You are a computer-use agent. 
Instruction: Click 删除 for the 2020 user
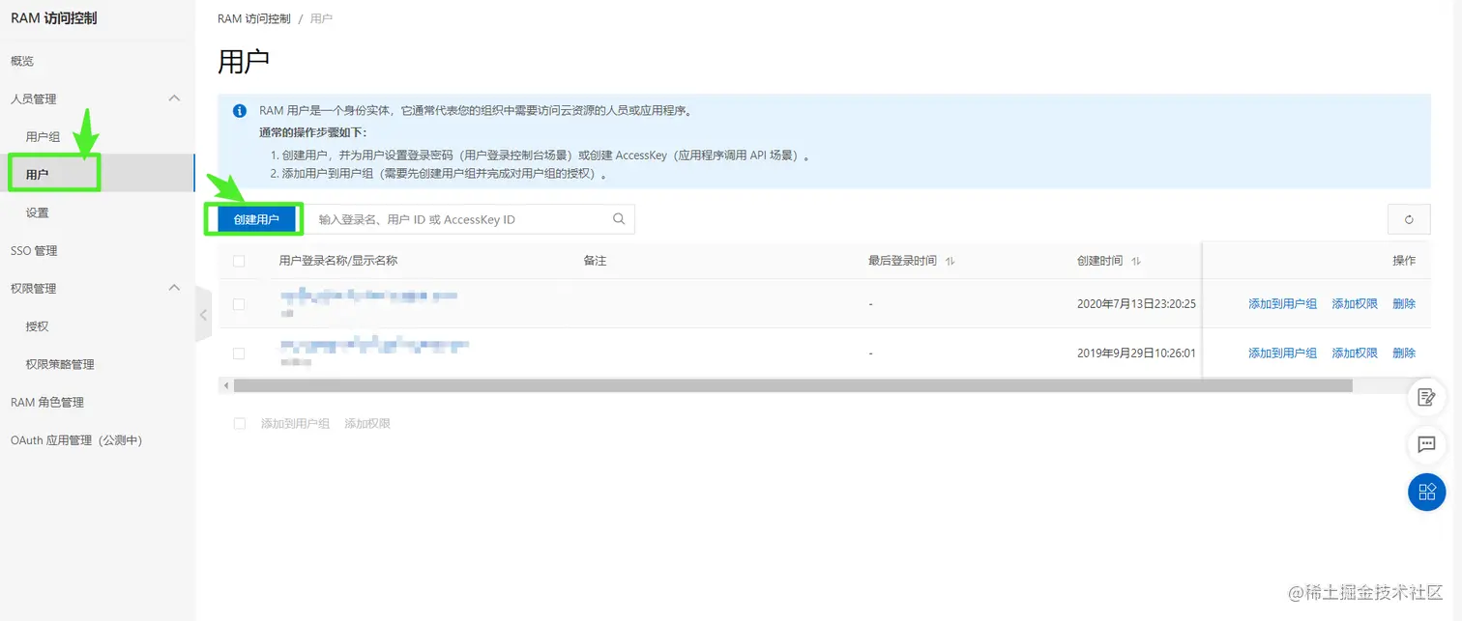click(x=1404, y=303)
